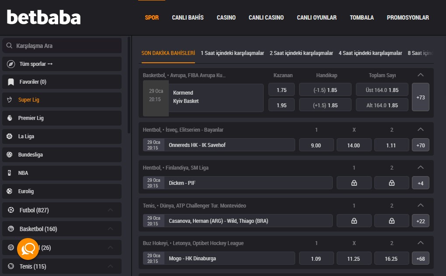Switch to 4 Saat içindeki karşılaşmalar tab
Screen dimensions: 446x276
pyautogui.click(x=370, y=53)
